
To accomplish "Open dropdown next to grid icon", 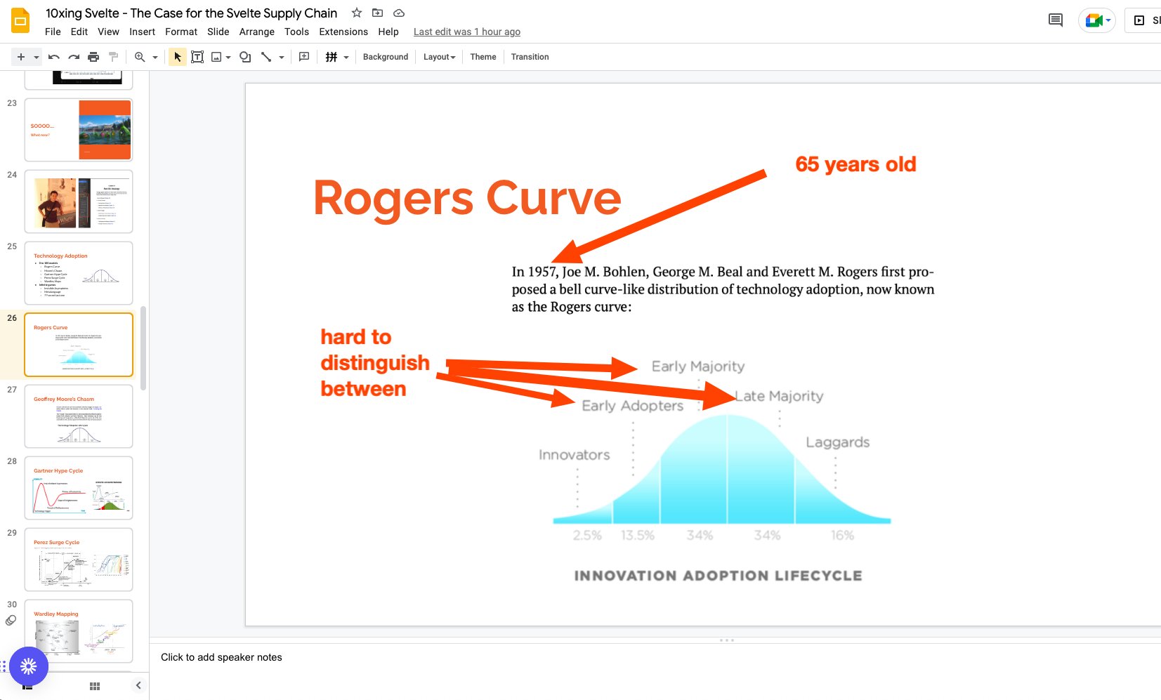I will 346,57.
